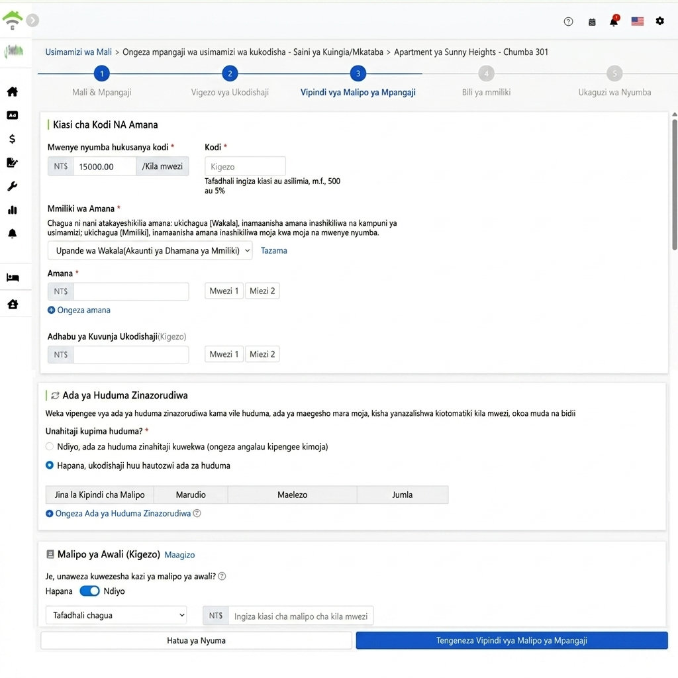Viewport: 678px width, 678px height.
Task: Open the help question-mark icon in header
Action: point(568,21)
